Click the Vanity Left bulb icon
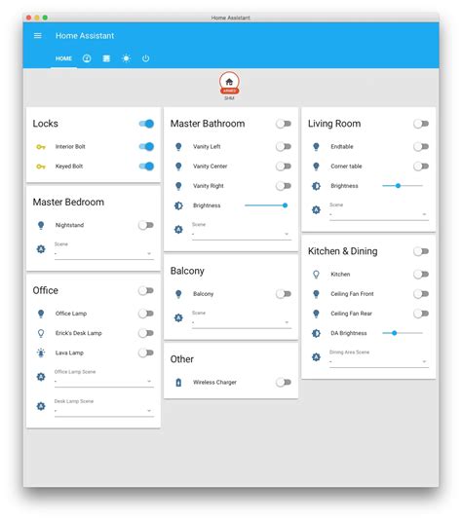 pyautogui.click(x=178, y=147)
